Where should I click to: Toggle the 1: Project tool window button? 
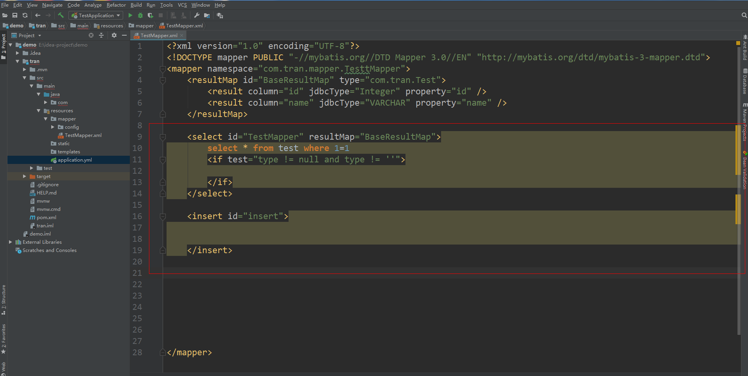point(4,47)
